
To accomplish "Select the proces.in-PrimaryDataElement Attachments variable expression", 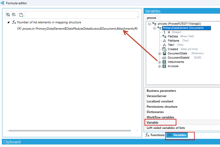I will tap(80, 29).
